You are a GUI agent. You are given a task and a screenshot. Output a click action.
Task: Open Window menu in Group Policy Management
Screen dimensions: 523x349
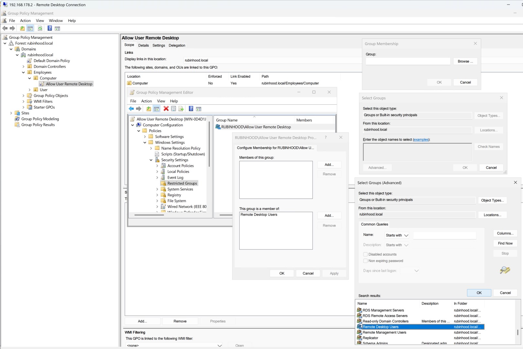[x=56, y=21]
